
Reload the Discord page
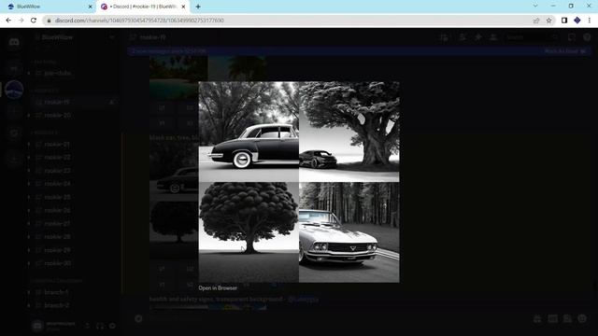34,21
